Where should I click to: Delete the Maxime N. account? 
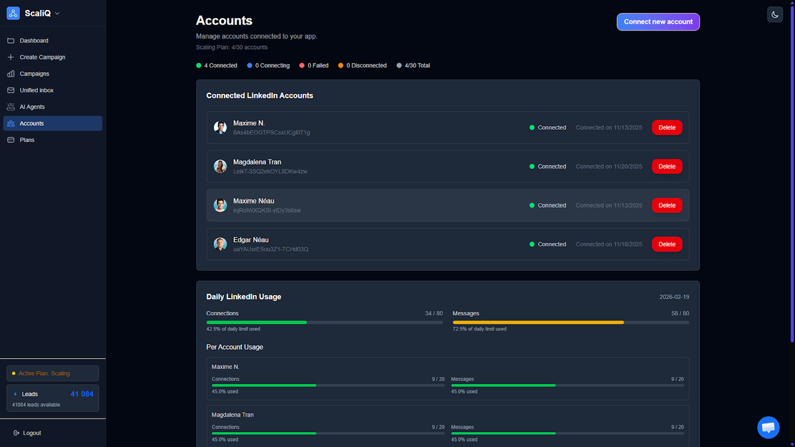666,127
